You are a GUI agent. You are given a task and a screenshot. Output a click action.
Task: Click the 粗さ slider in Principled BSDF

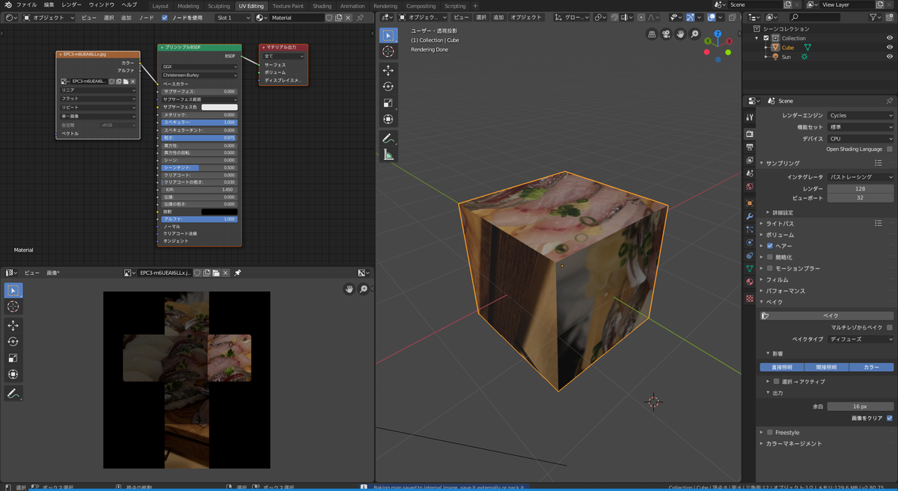[199, 138]
